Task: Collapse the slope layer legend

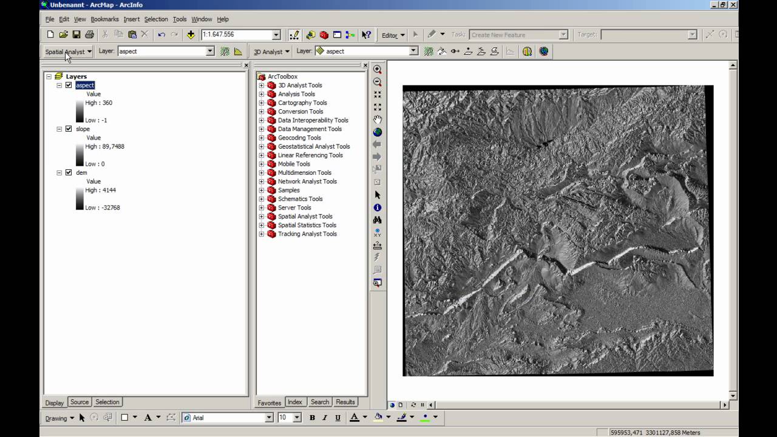Action: pos(59,129)
